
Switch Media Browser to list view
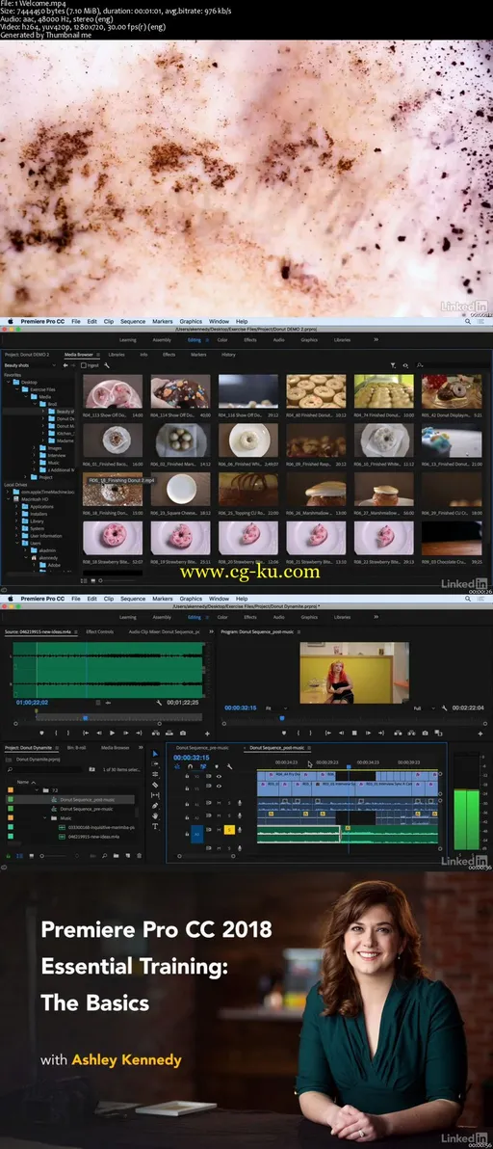[x=84, y=580]
